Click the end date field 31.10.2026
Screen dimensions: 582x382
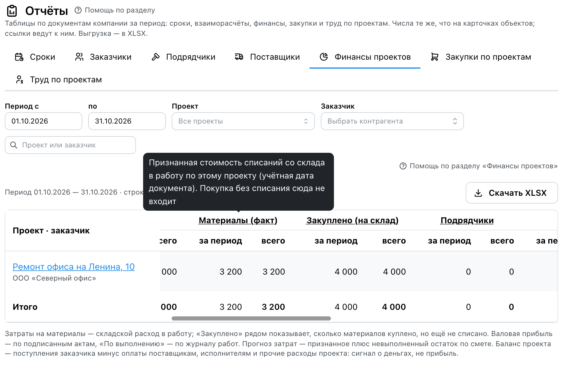(x=127, y=121)
